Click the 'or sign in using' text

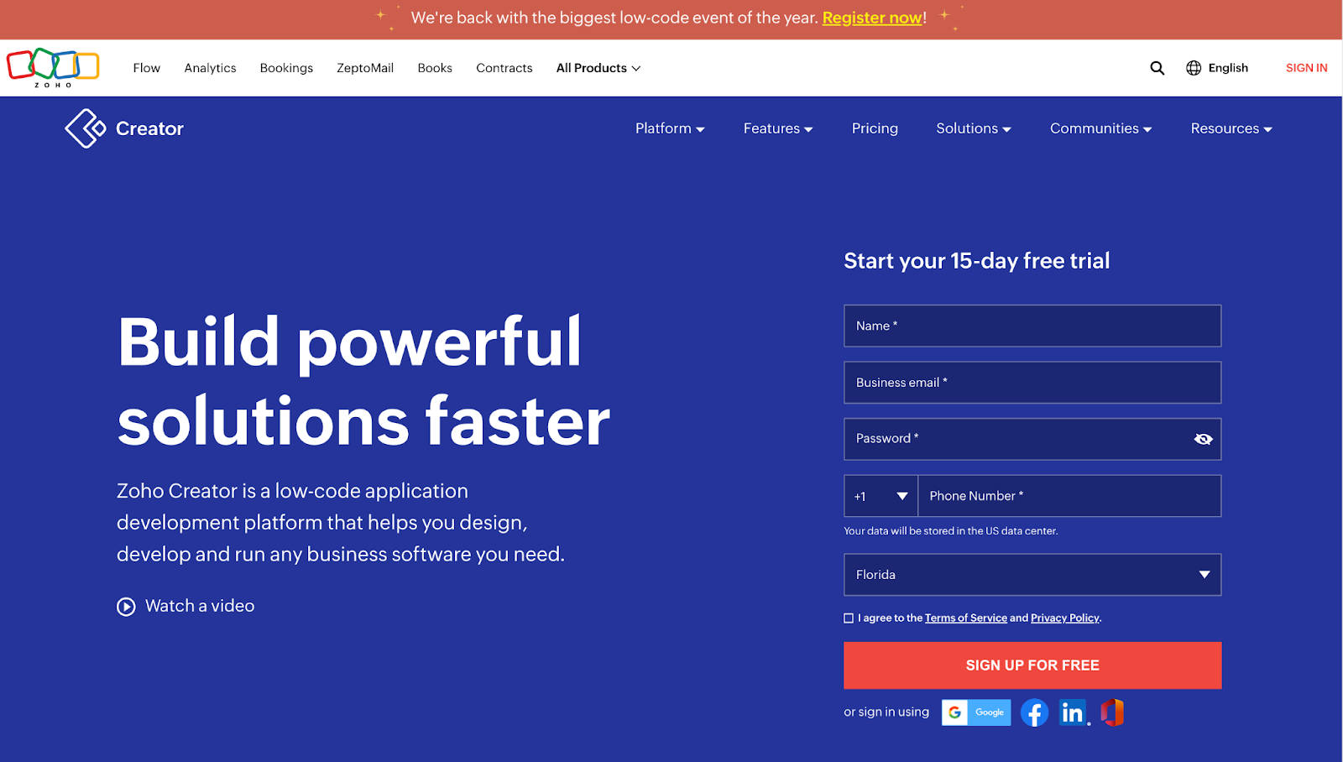tap(886, 712)
